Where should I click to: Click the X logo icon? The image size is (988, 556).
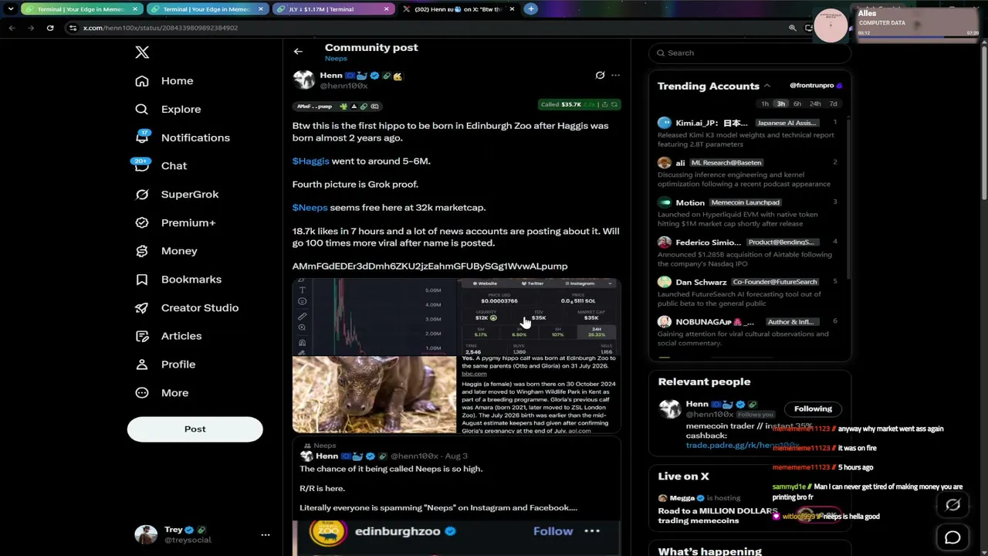pyautogui.click(x=142, y=53)
